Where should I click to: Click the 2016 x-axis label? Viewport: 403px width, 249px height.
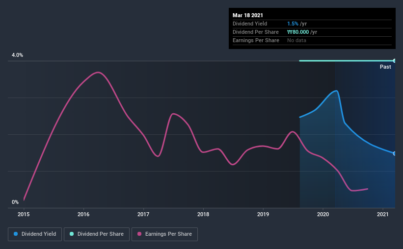83,214
